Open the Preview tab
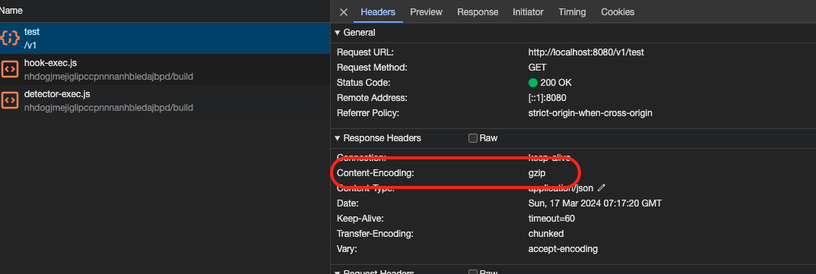The image size is (816, 274). pos(426,12)
